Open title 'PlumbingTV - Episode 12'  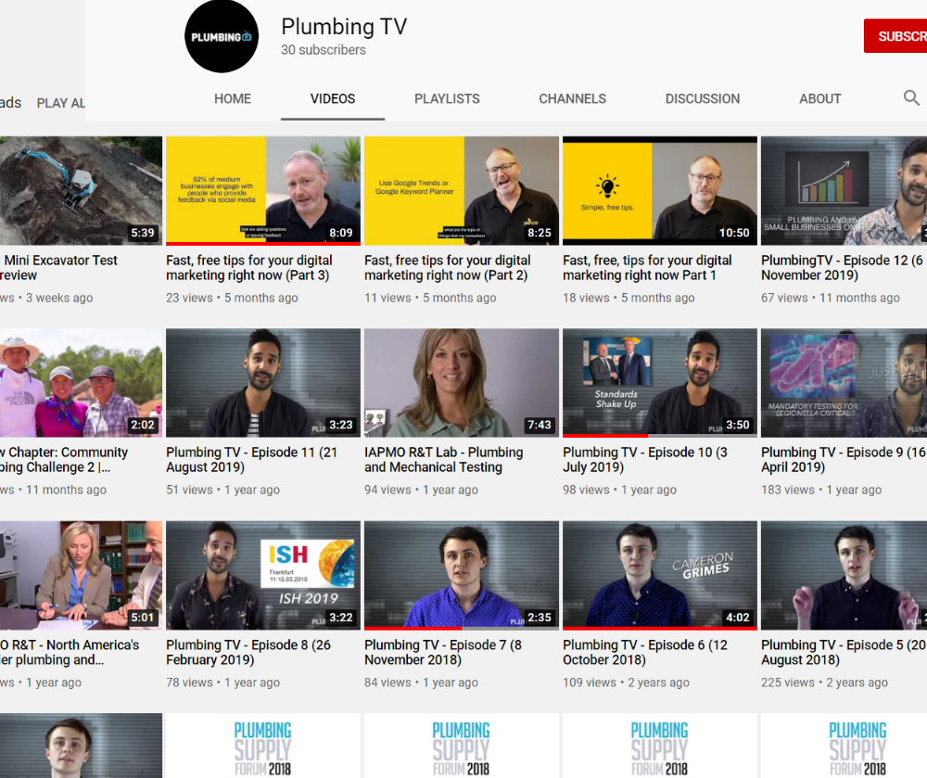(842, 268)
